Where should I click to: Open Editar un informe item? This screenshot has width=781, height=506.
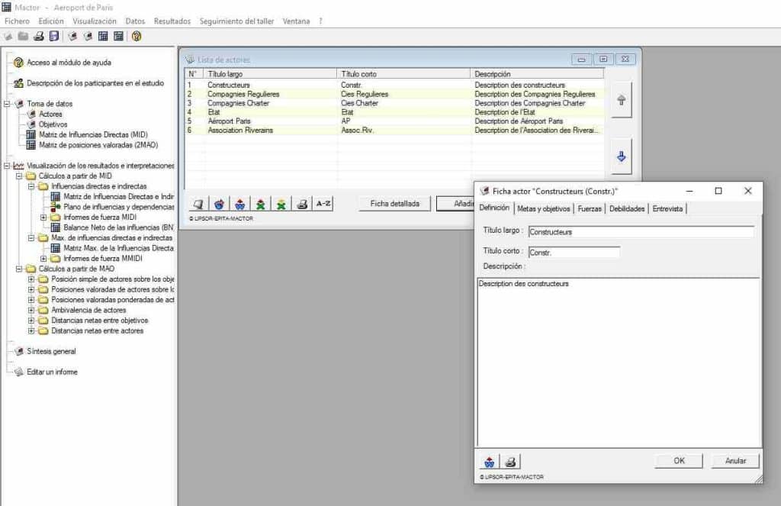52,372
